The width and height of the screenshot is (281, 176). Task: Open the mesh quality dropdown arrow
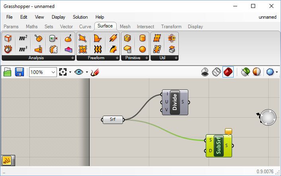tap(277, 72)
